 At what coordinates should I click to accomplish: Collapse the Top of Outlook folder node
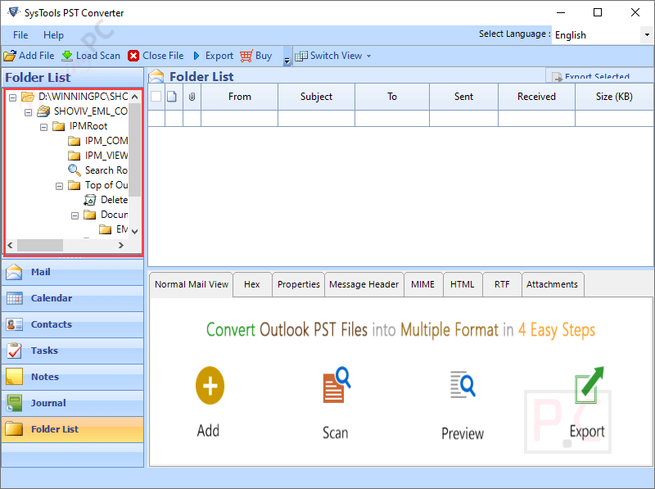tap(59, 186)
